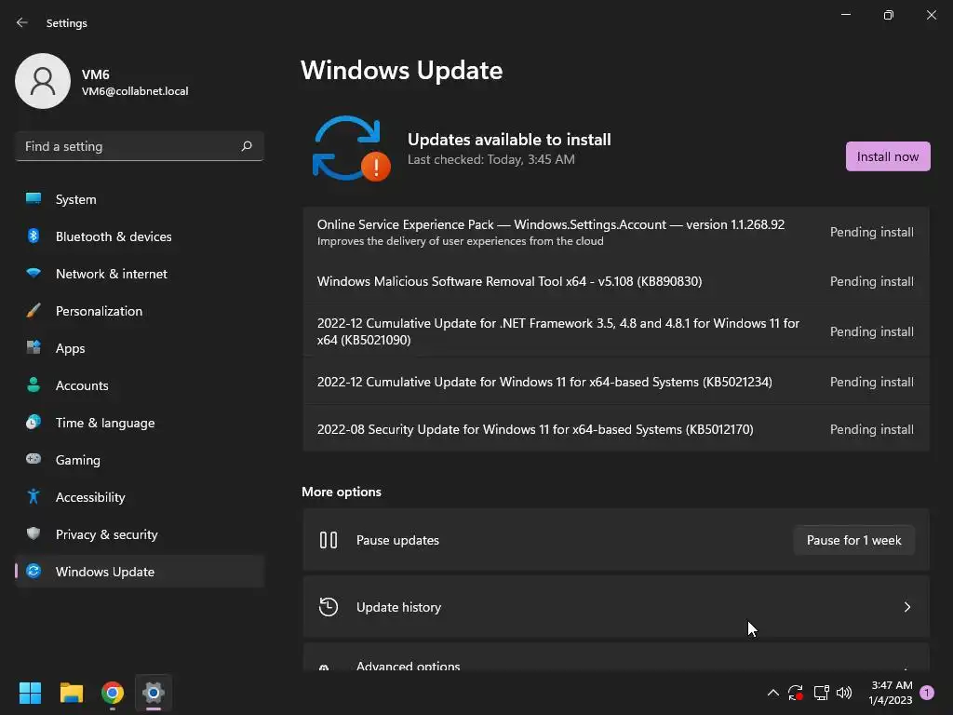Click the Privacy & security shield icon
The width and height of the screenshot is (953, 715).
point(34,533)
